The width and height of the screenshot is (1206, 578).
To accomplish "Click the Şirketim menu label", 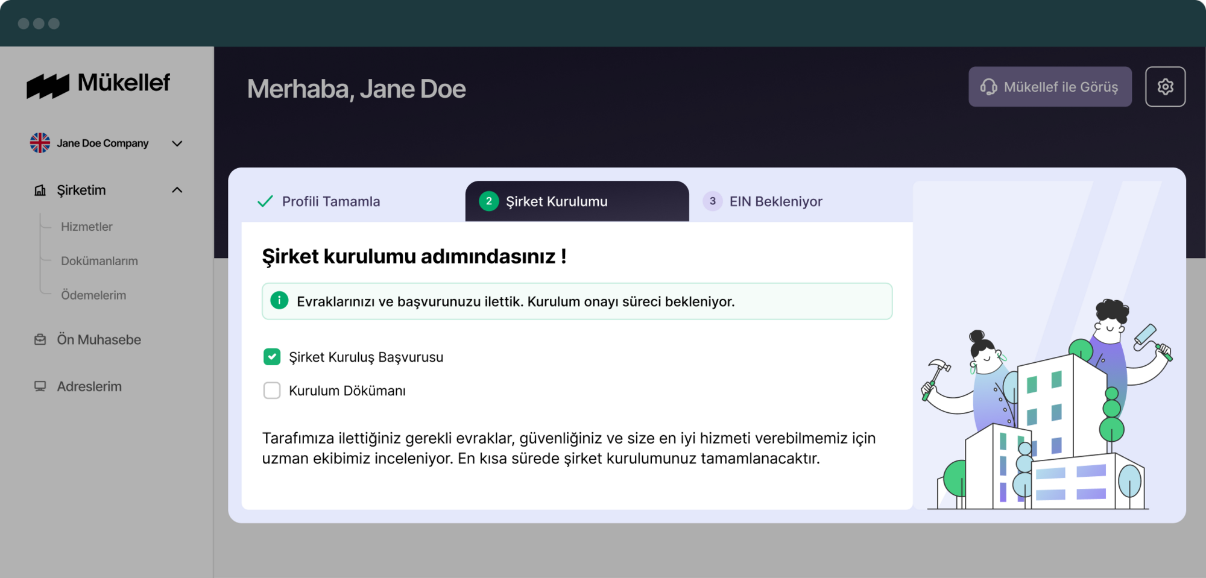I will point(81,190).
